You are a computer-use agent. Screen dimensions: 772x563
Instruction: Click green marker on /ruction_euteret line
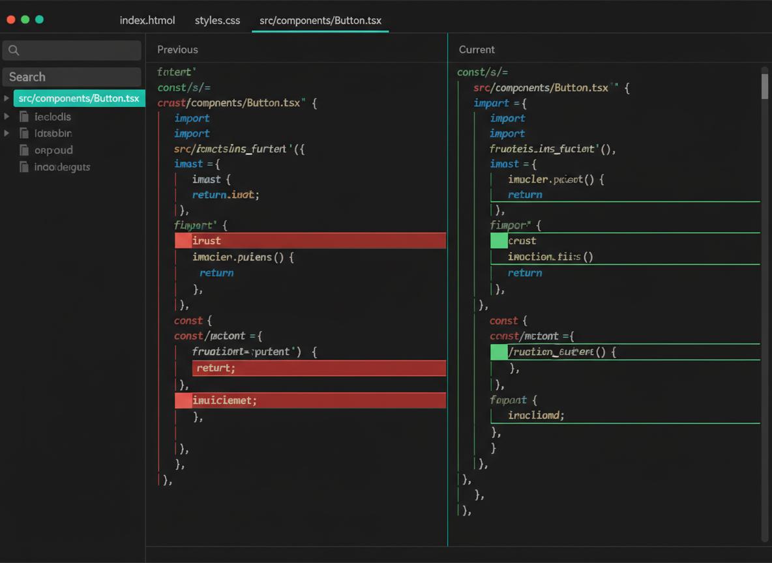coord(499,352)
